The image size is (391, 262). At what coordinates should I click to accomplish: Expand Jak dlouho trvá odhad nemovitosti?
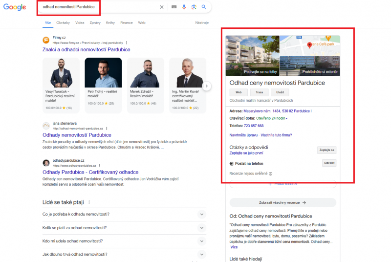tap(124, 255)
